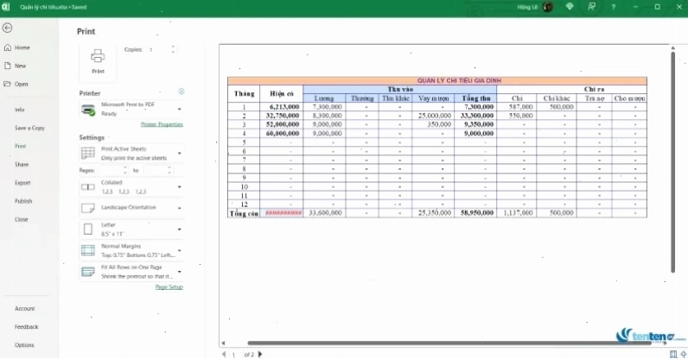The height and width of the screenshot is (359, 688).
Task: Open the feedback person icon in the title bar
Action: pos(591,7)
